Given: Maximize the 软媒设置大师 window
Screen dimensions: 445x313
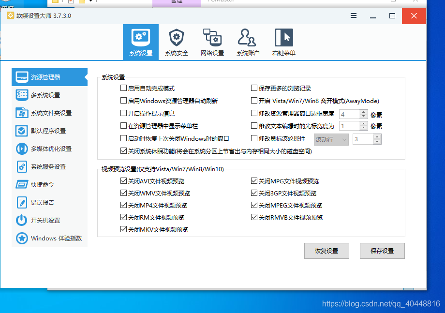Looking at the screenshot, I should click(392, 16).
